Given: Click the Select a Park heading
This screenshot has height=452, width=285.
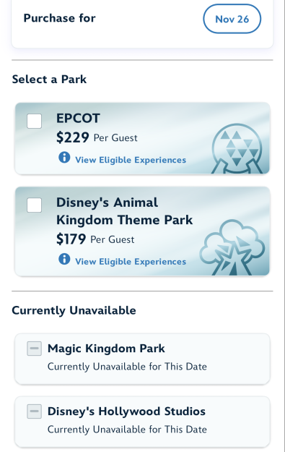Looking at the screenshot, I should [x=49, y=80].
